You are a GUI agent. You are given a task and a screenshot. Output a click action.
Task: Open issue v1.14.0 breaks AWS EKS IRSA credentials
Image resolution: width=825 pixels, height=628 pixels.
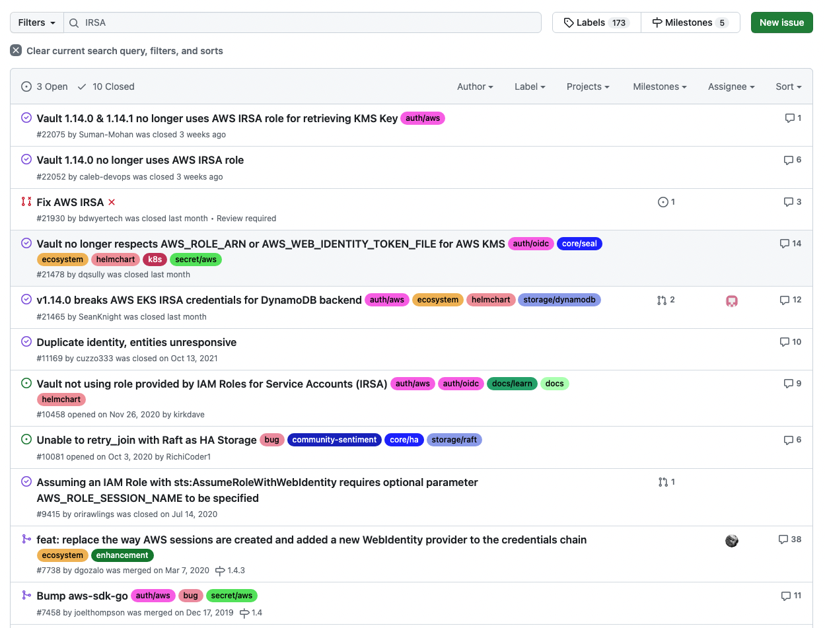(199, 300)
